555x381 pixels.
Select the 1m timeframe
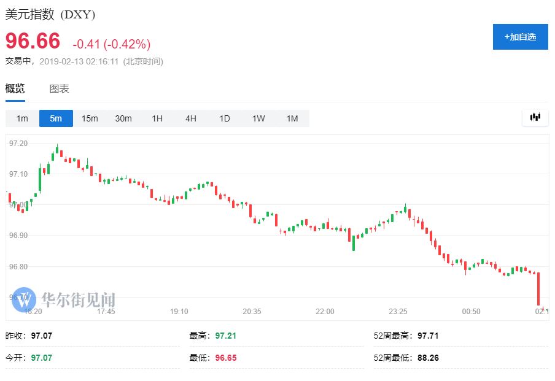coord(22,118)
